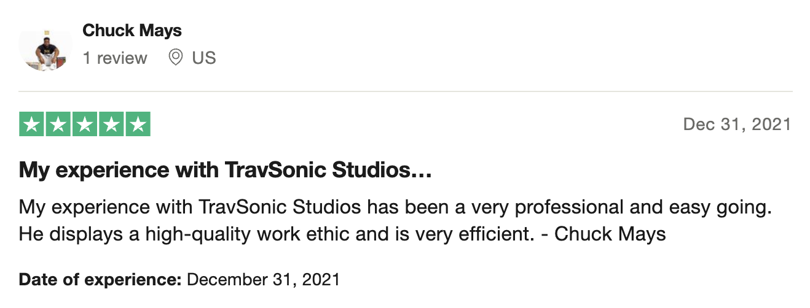Image resolution: width=810 pixels, height=308 pixels.
Task: Click the "Date of experience:" label
Action: click(x=100, y=280)
